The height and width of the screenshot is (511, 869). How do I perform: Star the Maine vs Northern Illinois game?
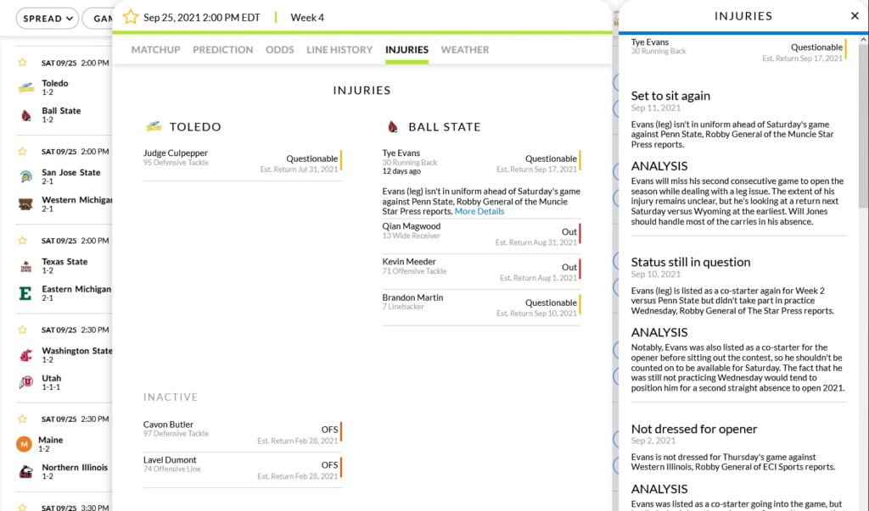[22, 419]
